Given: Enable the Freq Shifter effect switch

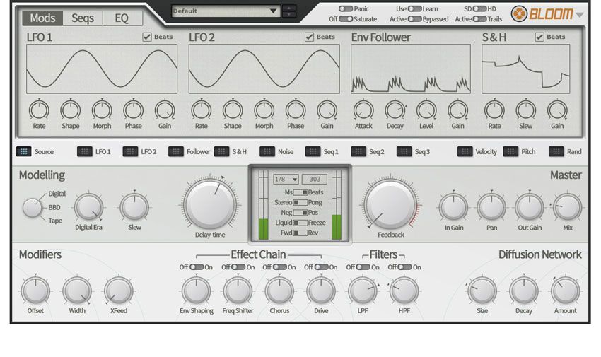Looking at the screenshot, I should (238, 267).
